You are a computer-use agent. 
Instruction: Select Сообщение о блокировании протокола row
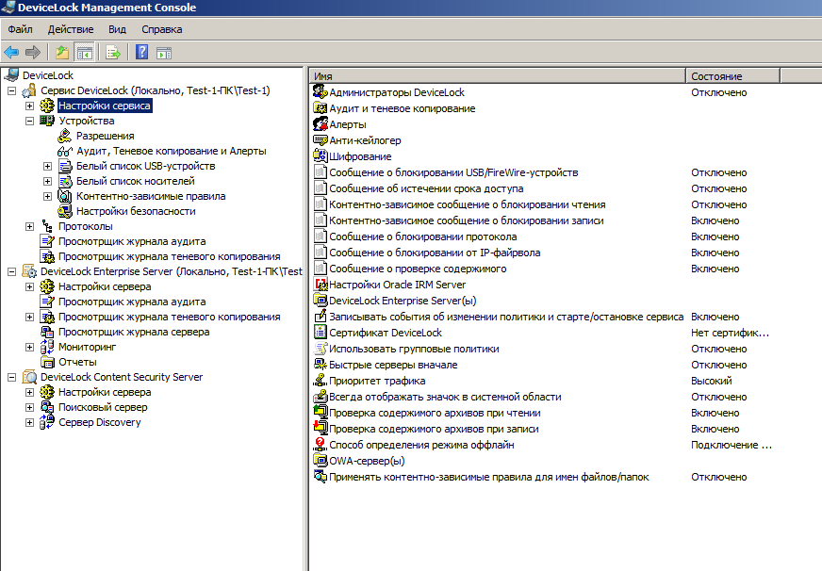tap(422, 237)
